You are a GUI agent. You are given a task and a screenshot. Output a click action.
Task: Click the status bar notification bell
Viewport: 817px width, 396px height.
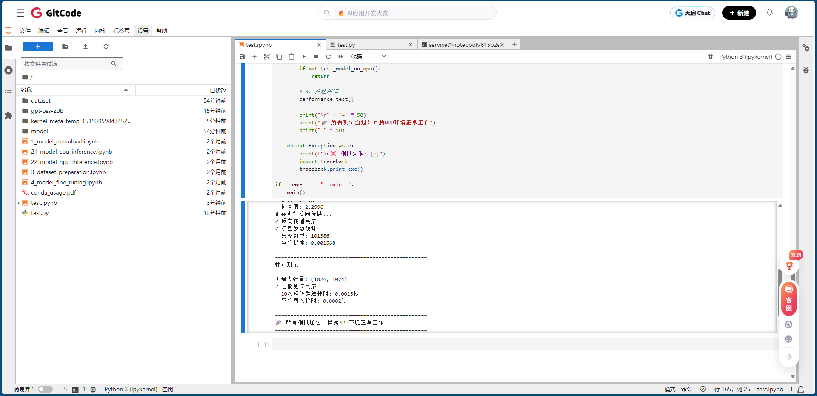point(801,390)
